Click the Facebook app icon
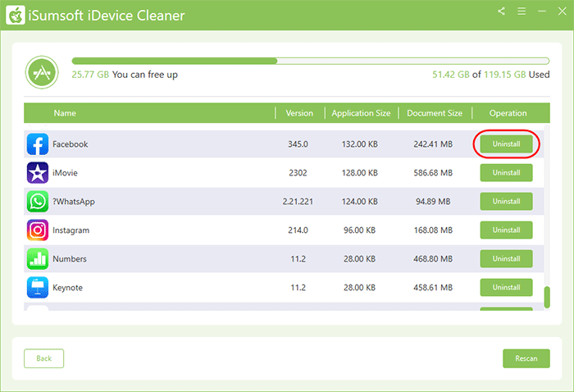This screenshot has height=392, width=574. [38, 144]
